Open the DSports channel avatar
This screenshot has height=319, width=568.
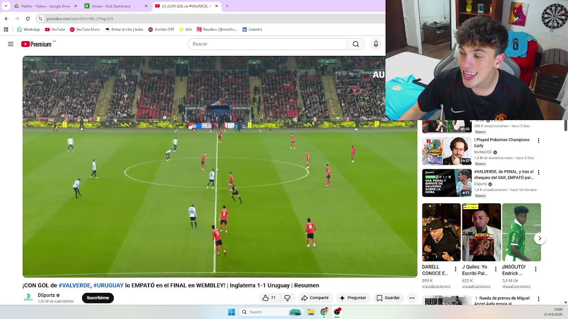pos(28,298)
